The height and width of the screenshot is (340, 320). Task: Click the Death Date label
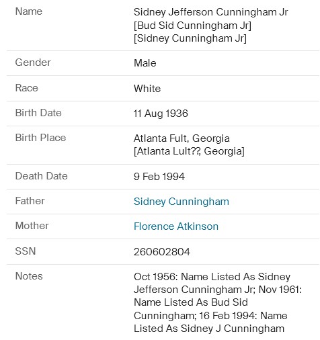(41, 176)
